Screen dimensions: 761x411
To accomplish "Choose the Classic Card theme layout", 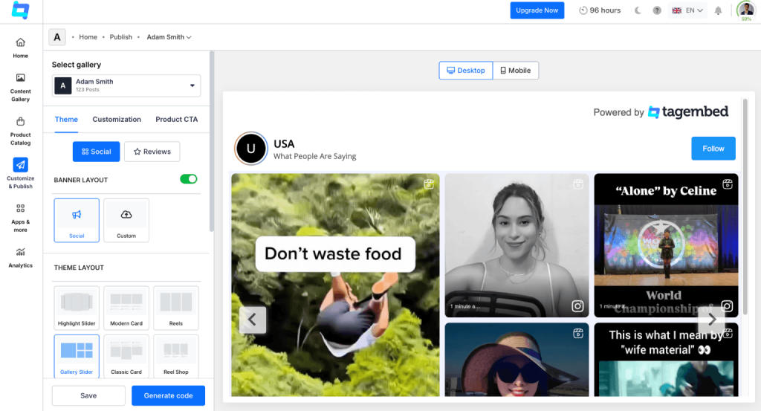I will pos(126,356).
